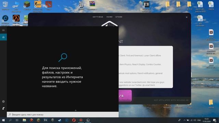Screen dimensions: 219x123
Task: Open the volume control in system tray
Action: [x=195, y=120]
